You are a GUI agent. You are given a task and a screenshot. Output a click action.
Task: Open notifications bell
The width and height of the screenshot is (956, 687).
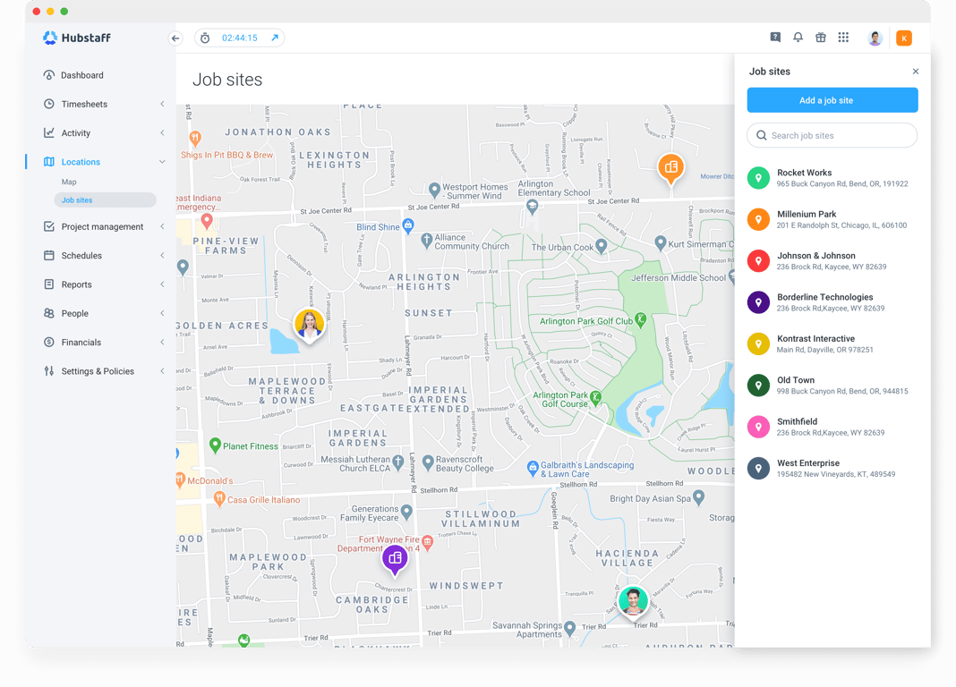pyautogui.click(x=798, y=38)
